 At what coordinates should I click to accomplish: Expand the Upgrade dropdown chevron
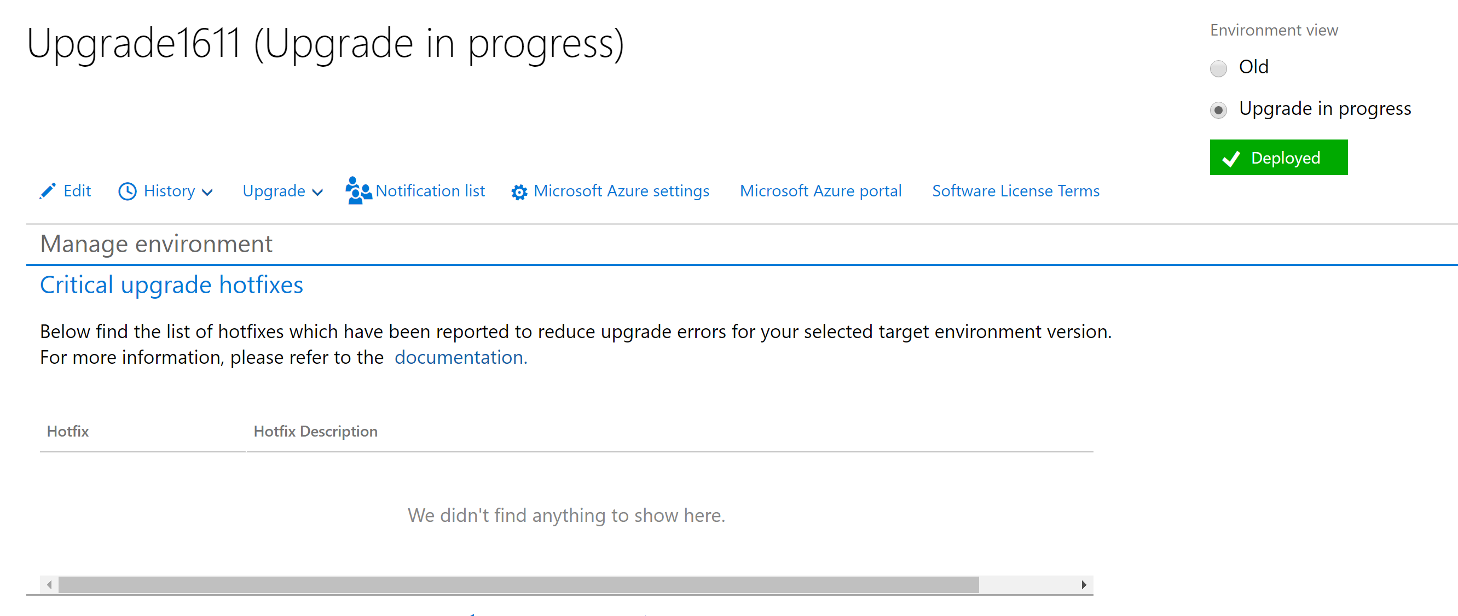coord(318,193)
